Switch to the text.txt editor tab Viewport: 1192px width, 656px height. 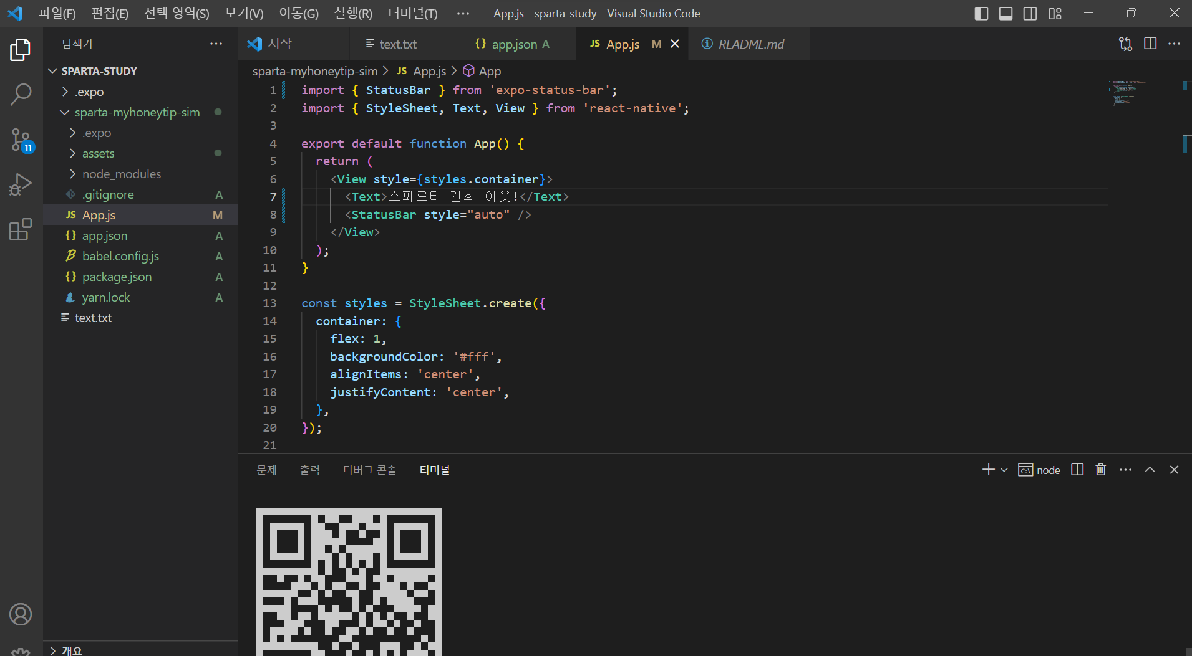pos(405,44)
